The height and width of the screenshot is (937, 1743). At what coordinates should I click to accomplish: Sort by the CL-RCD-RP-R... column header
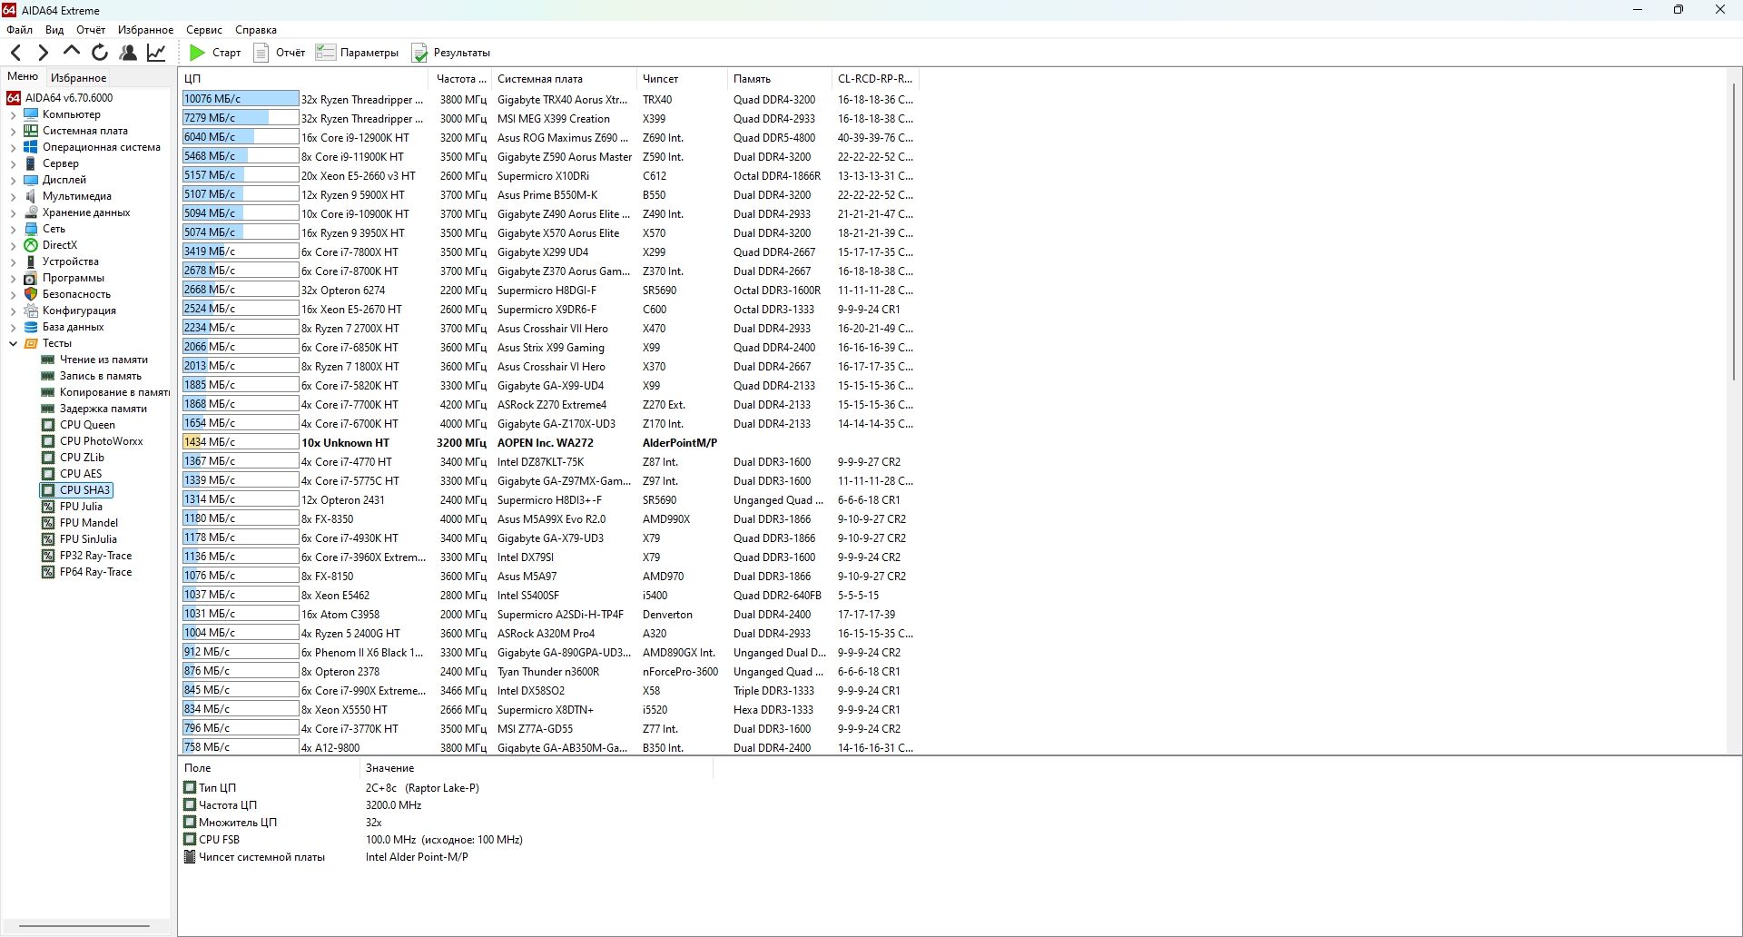[877, 79]
